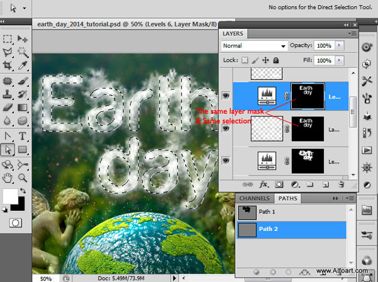This screenshot has width=378, height=282.
Task: Select the Clone Stamp tool
Action: (x=7, y=94)
